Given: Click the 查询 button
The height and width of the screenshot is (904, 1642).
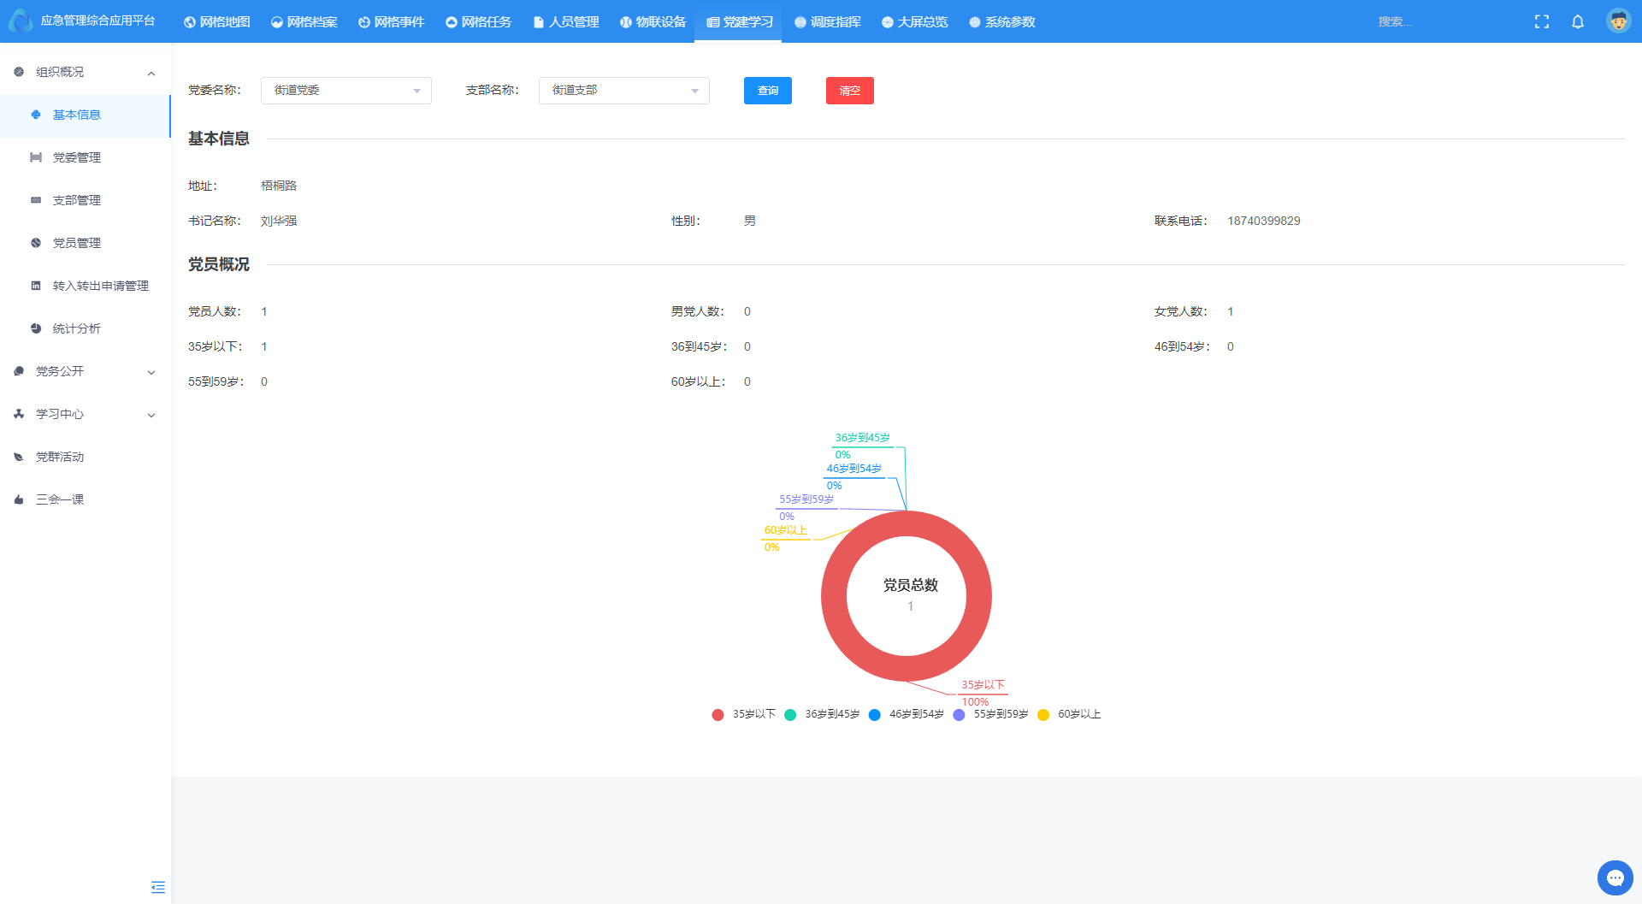Looking at the screenshot, I should click(x=768, y=91).
